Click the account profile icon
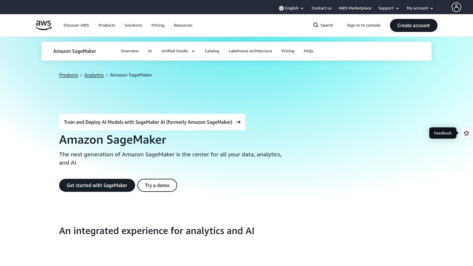This screenshot has width=473, height=266. tap(456, 7)
